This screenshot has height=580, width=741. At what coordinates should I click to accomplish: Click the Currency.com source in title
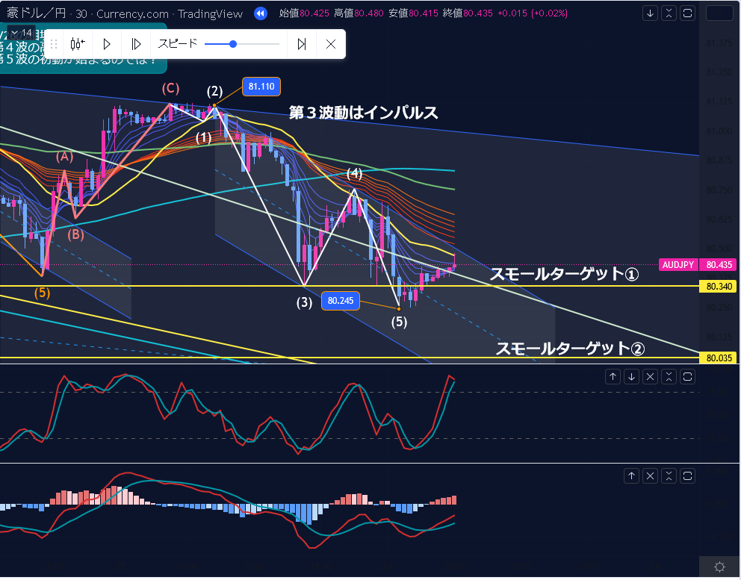[132, 13]
